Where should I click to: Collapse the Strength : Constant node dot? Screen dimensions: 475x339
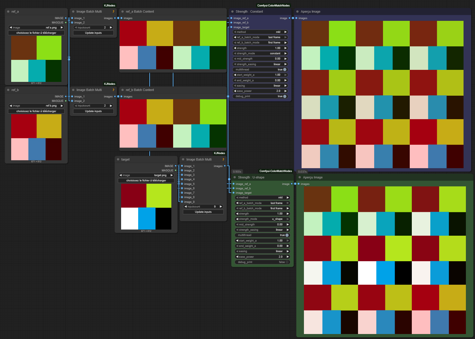[232, 11]
